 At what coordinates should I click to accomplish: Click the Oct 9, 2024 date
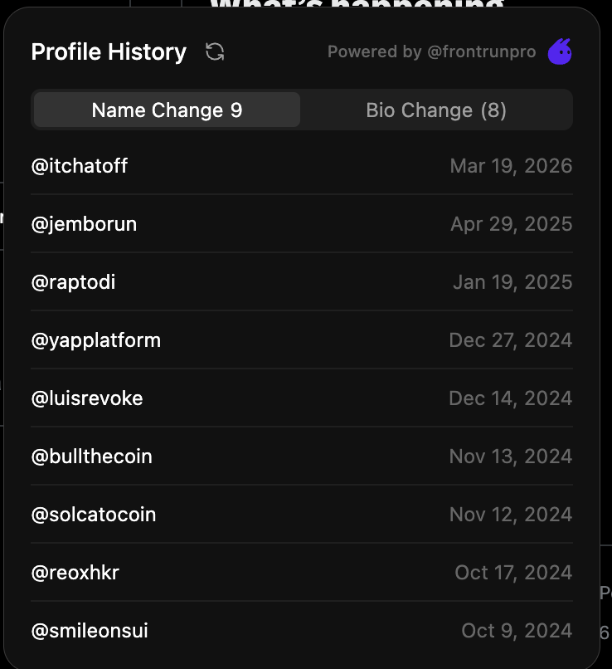(517, 631)
